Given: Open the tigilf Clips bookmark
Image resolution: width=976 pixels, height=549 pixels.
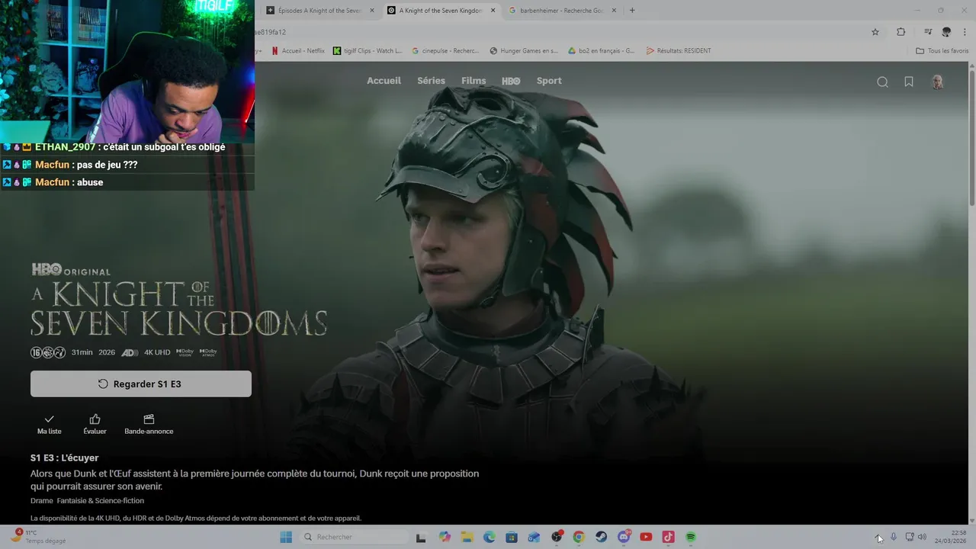Looking at the screenshot, I should [368, 51].
